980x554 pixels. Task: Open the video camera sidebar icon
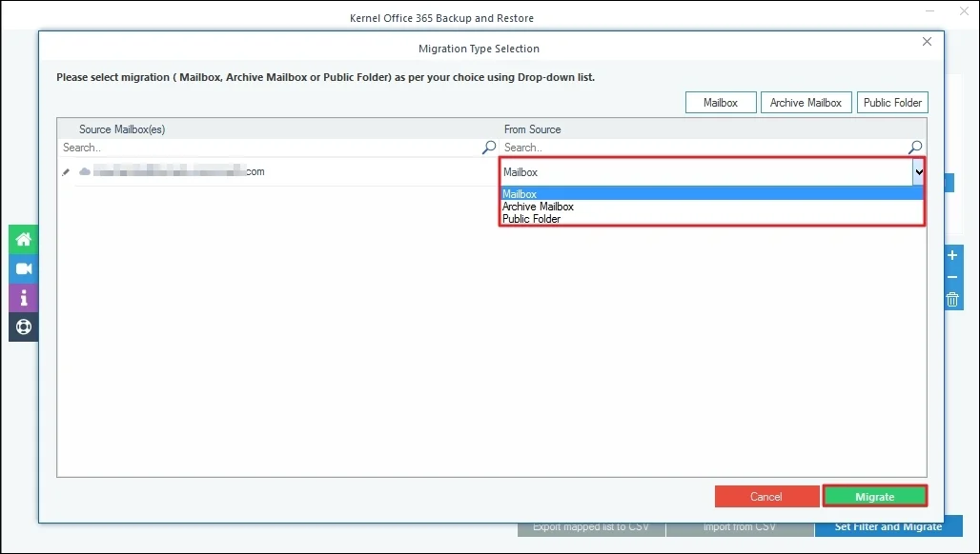click(x=24, y=268)
